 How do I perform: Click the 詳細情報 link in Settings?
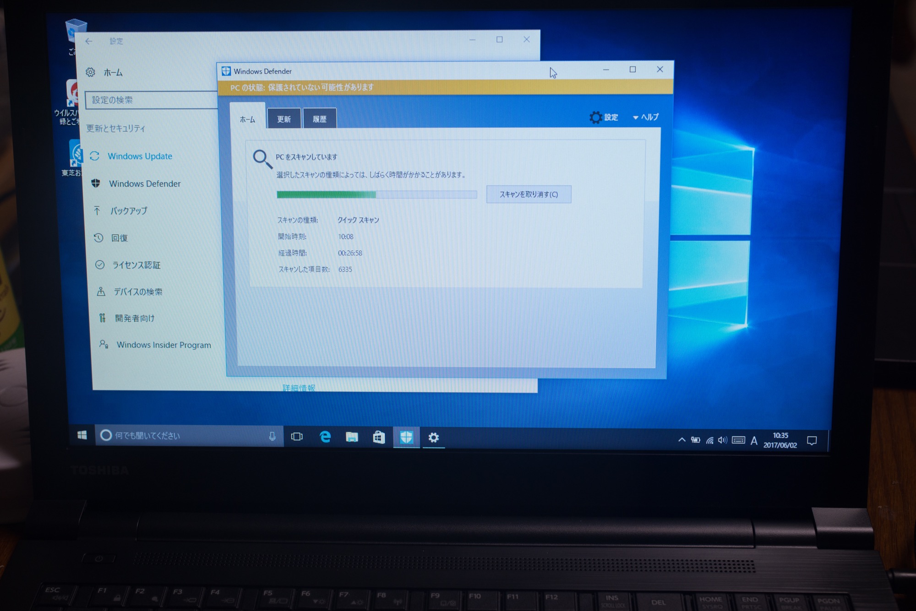coord(299,388)
